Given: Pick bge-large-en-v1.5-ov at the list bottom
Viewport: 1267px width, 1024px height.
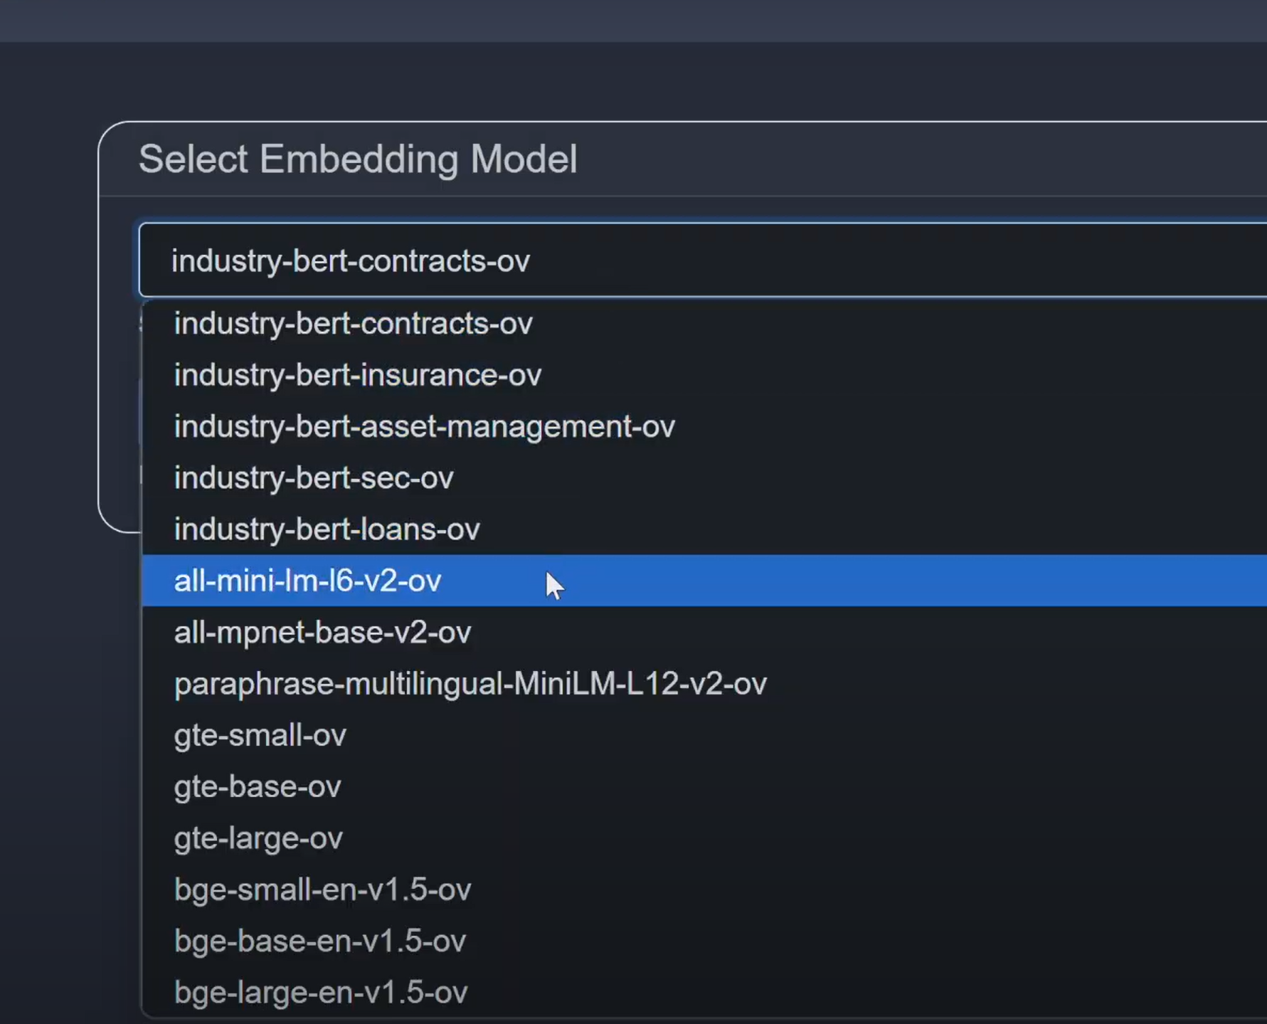Looking at the screenshot, I should [320, 992].
